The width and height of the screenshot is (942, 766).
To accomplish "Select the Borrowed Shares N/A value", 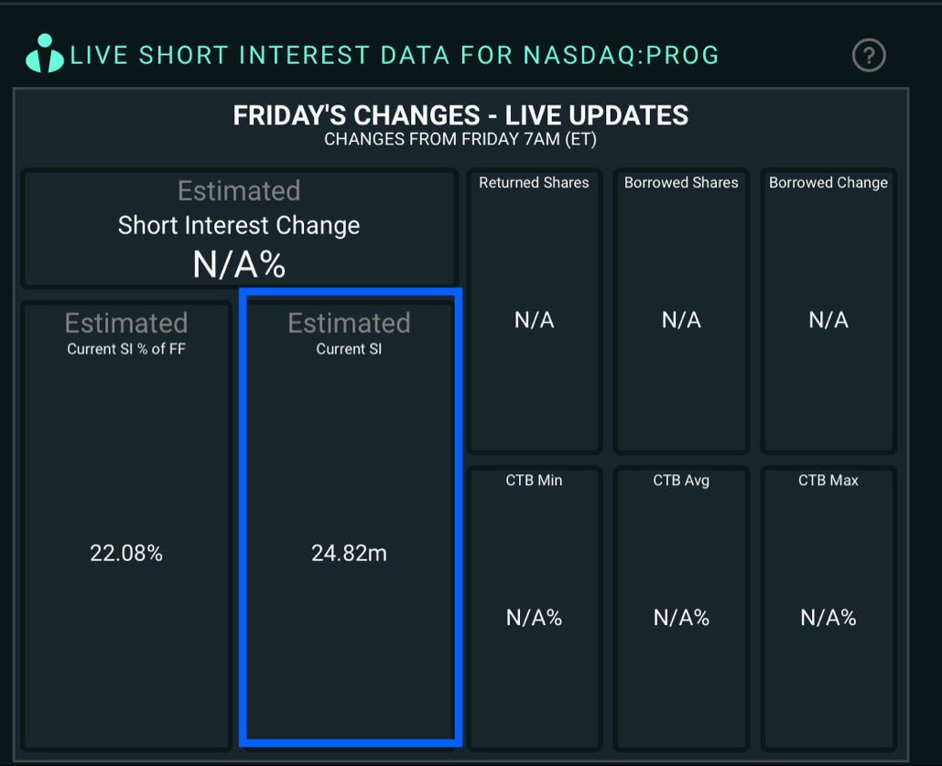I will click(x=681, y=320).
